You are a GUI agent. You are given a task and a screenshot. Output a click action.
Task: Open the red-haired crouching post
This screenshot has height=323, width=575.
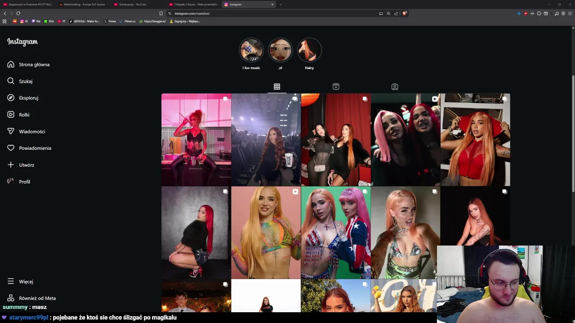coord(196,233)
